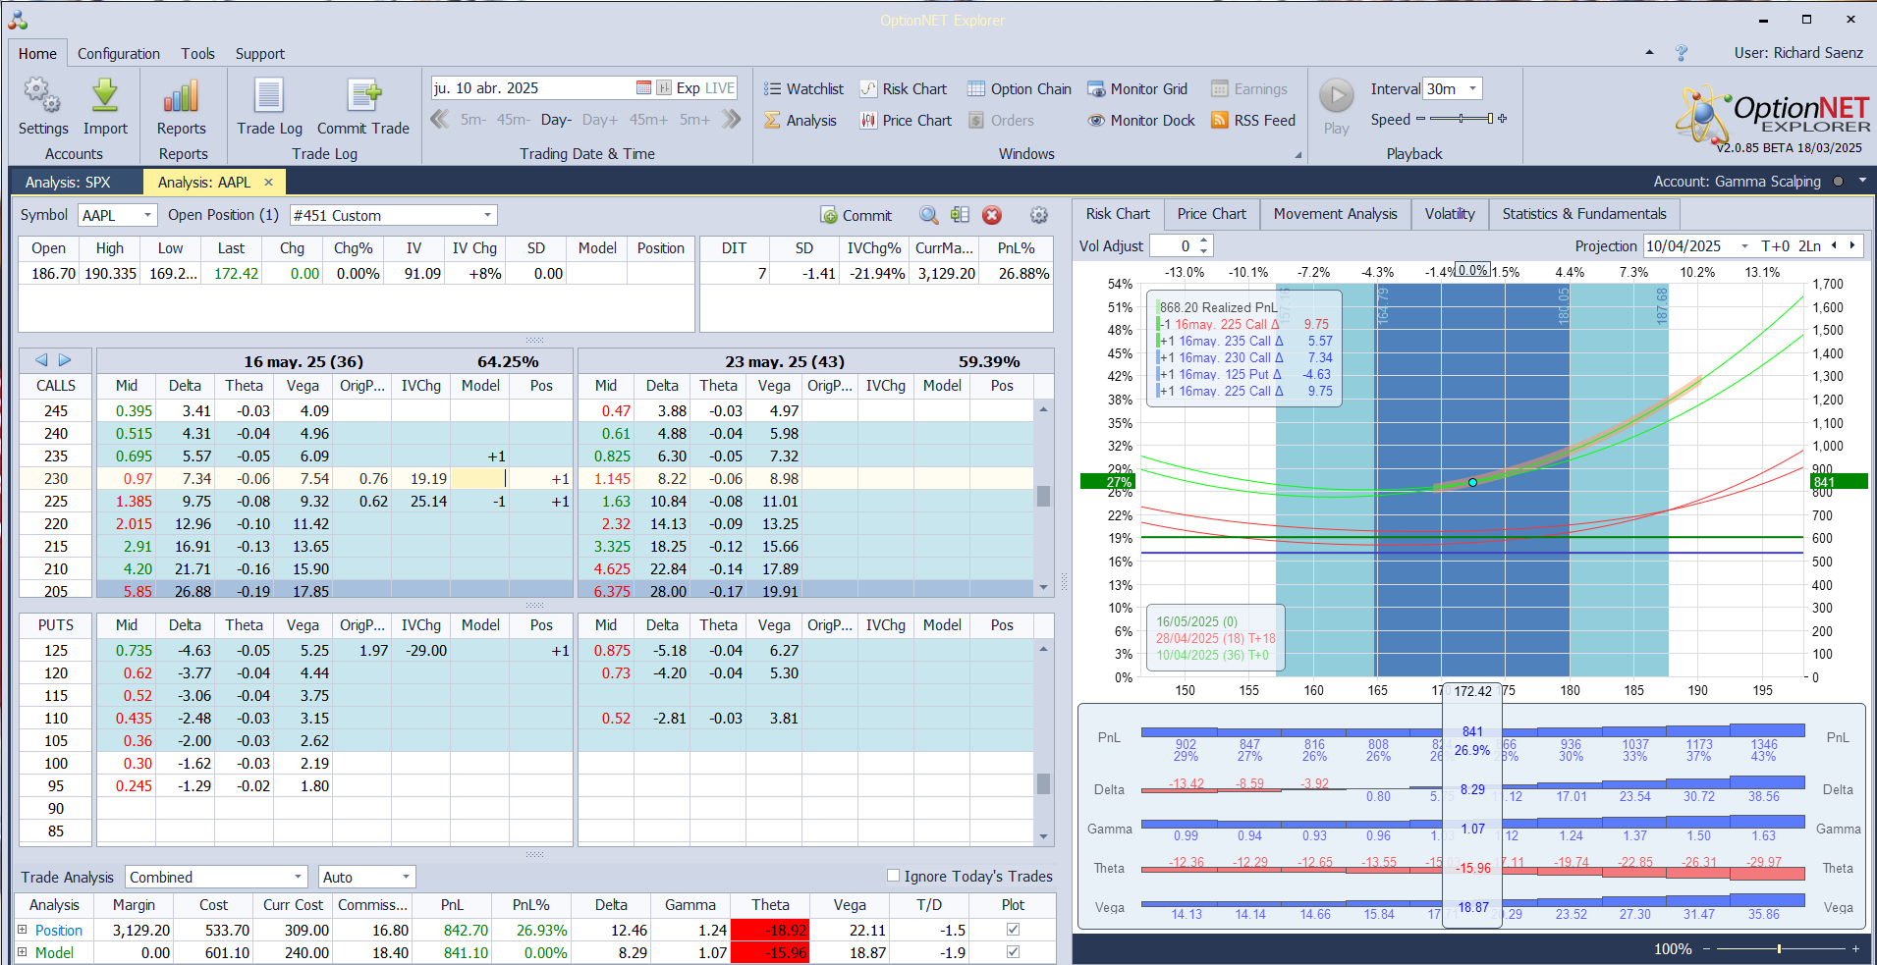
Task: Show next expiration with right blue arrow
Action: pos(65,360)
